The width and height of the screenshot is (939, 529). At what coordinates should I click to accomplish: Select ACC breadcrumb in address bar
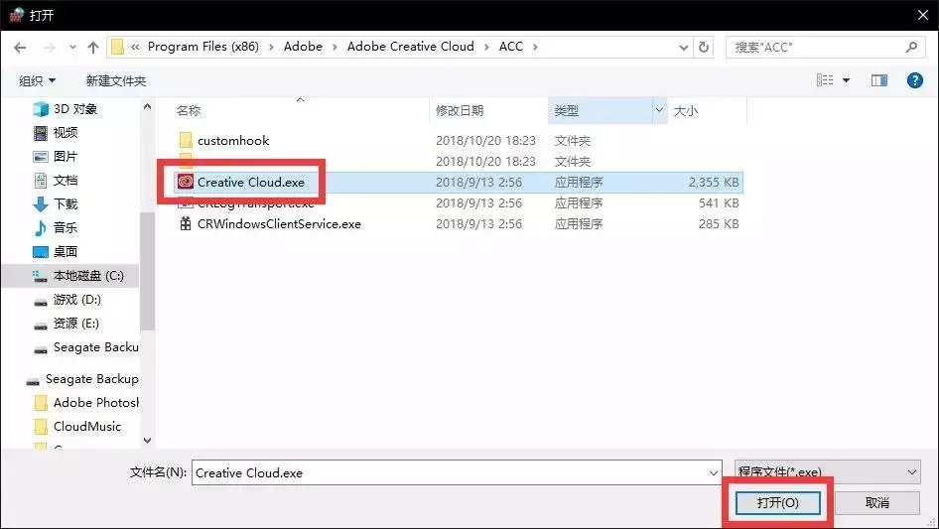click(x=511, y=47)
